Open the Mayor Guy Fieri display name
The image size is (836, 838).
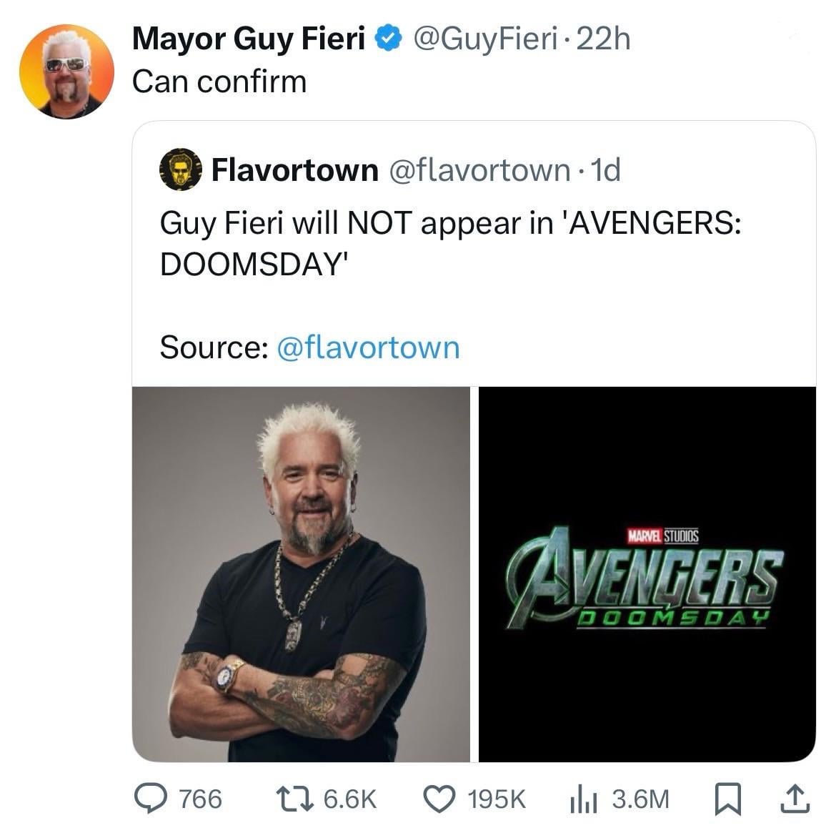click(249, 39)
